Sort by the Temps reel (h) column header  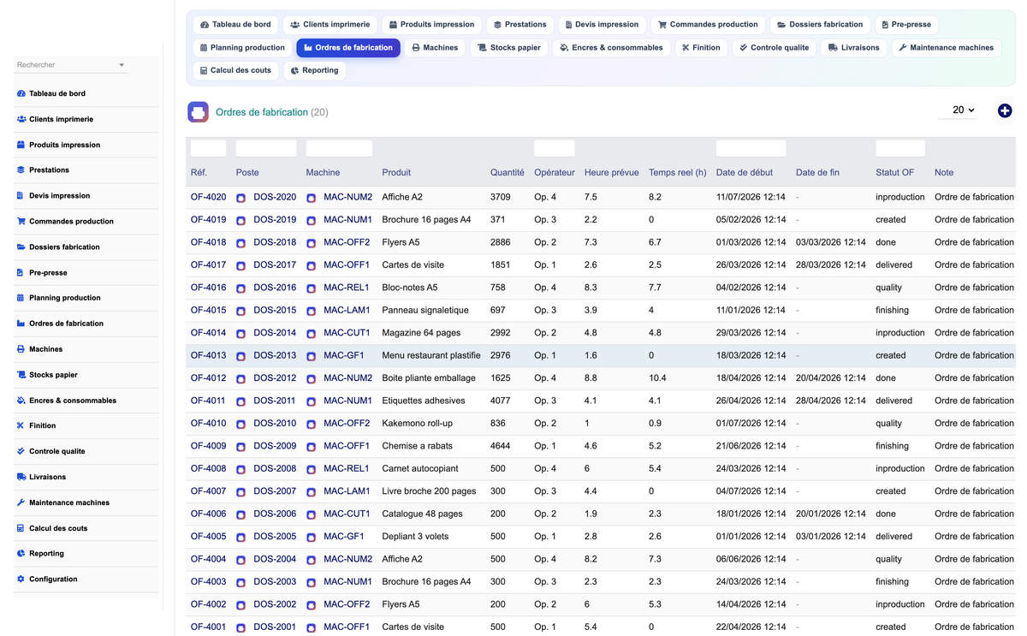click(678, 173)
